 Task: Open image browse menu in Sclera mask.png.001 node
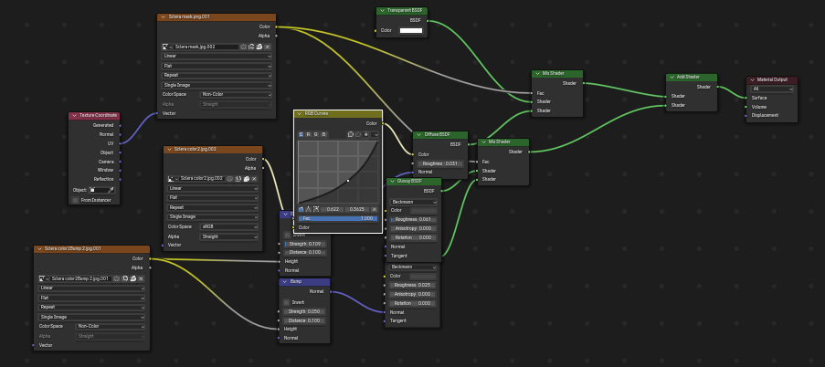tap(167, 47)
